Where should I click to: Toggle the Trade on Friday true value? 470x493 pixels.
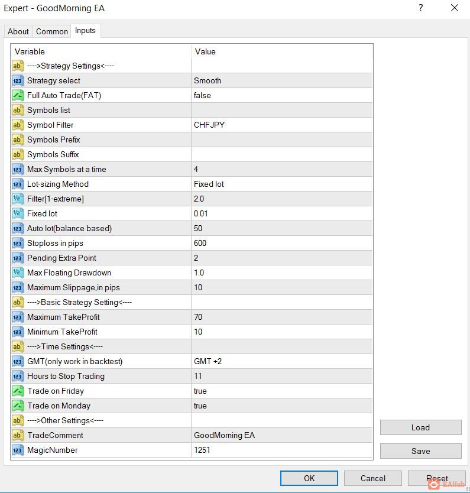(x=281, y=391)
